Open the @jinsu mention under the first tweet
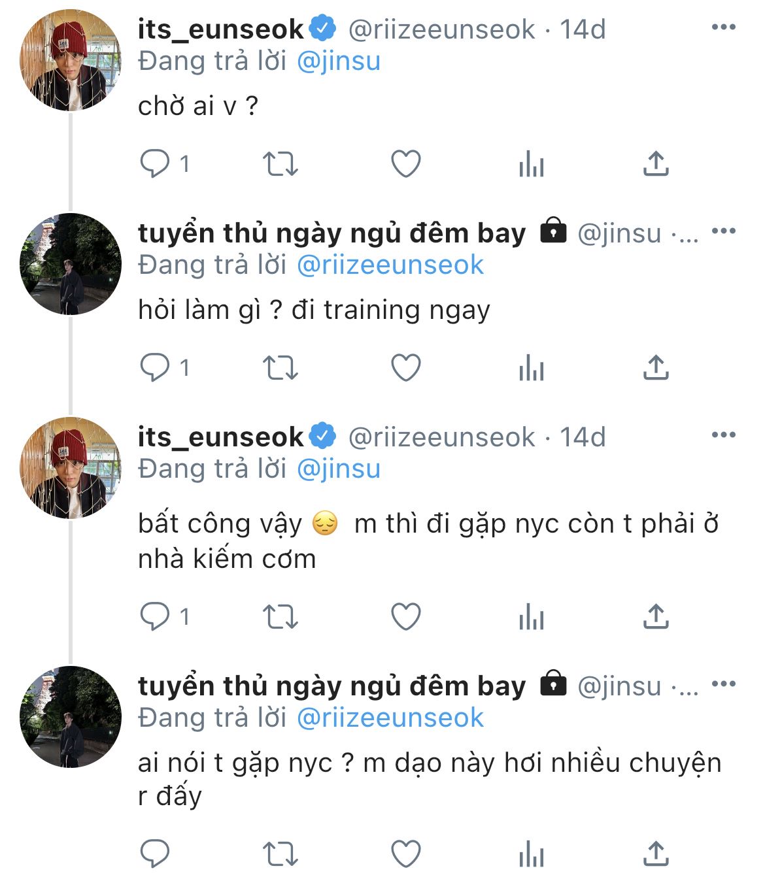Image resolution: width=765 pixels, height=879 pixels. pos(339,61)
